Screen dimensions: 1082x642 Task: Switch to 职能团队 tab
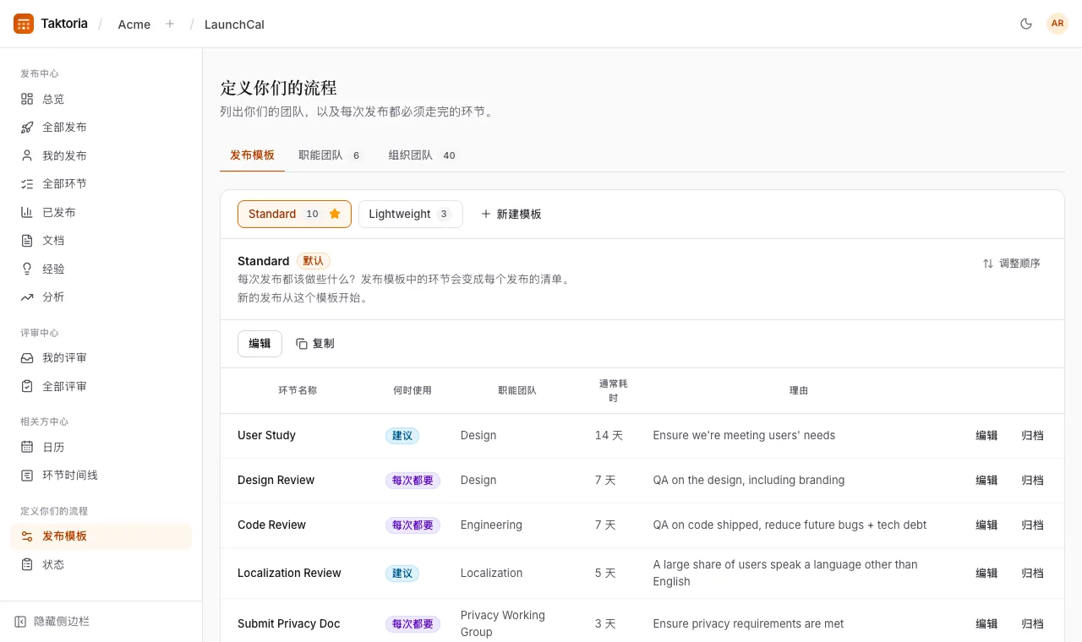click(x=331, y=155)
